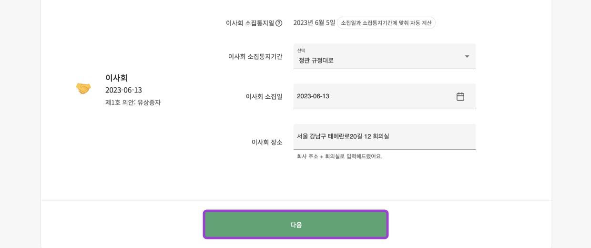Select the 이사회 section heading
The width and height of the screenshot is (591, 248).
point(116,77)
